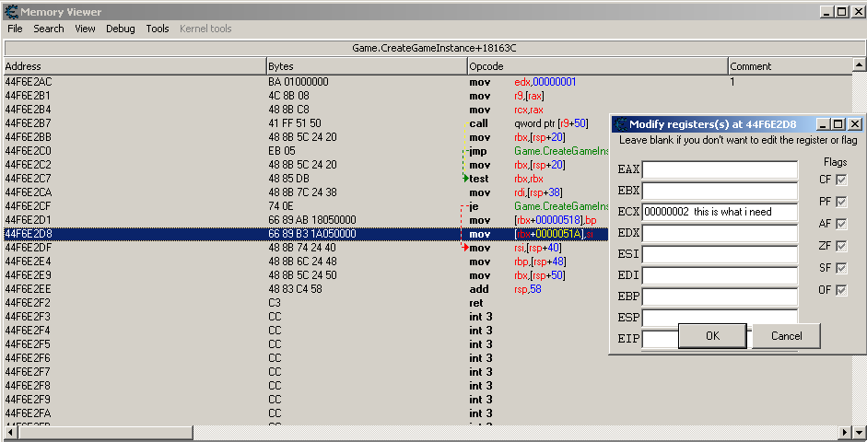Click the ESI register input field

pos(720,254)
